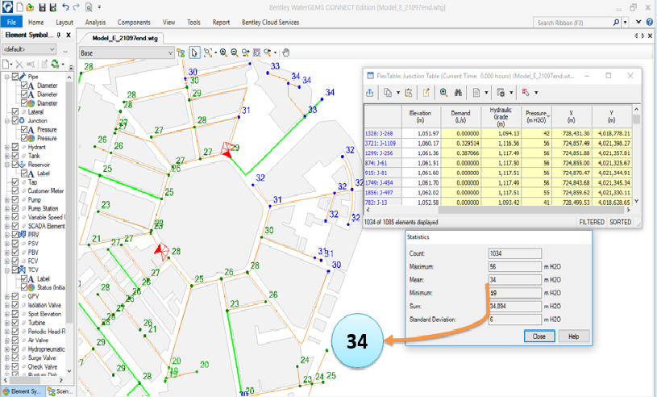Toggle the Isolation Valve checkbox

pyautogui.click(x=15, y=305)
